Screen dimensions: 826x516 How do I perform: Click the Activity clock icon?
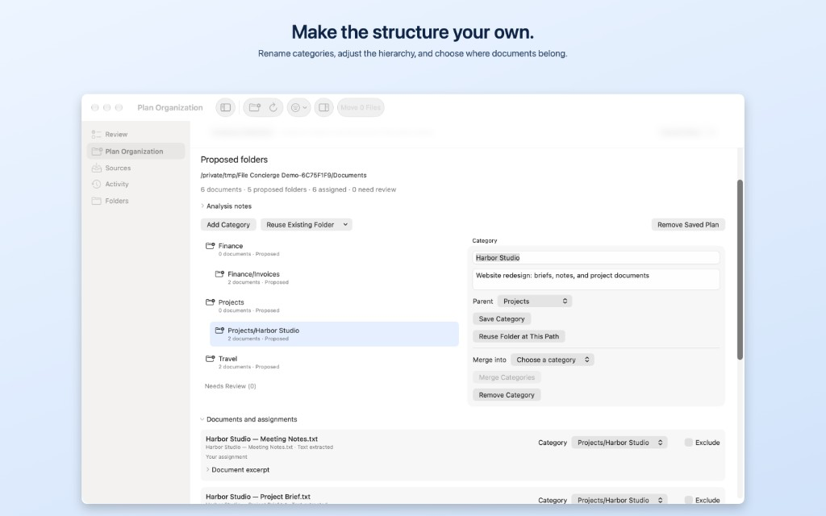[97, 185]
